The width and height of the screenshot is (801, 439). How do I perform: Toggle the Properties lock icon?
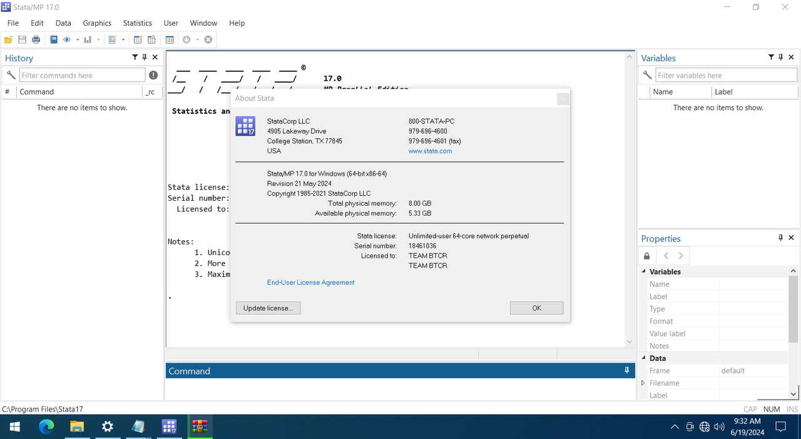tap(647, 256)
